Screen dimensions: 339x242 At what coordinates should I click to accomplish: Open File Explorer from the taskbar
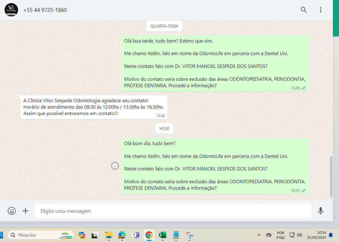[108, 235]
